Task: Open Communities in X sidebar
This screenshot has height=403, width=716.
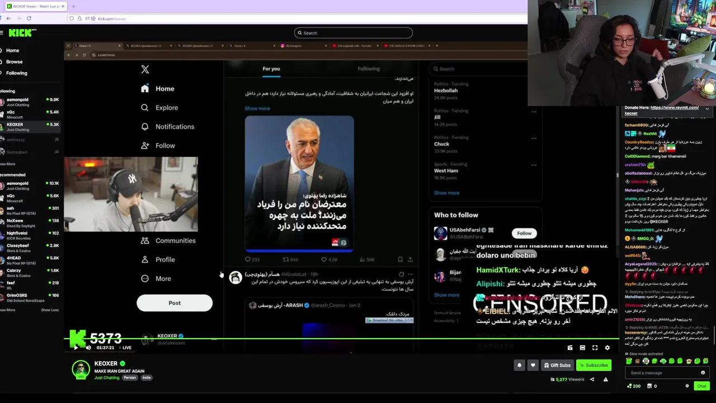Action: coord(168,241)
